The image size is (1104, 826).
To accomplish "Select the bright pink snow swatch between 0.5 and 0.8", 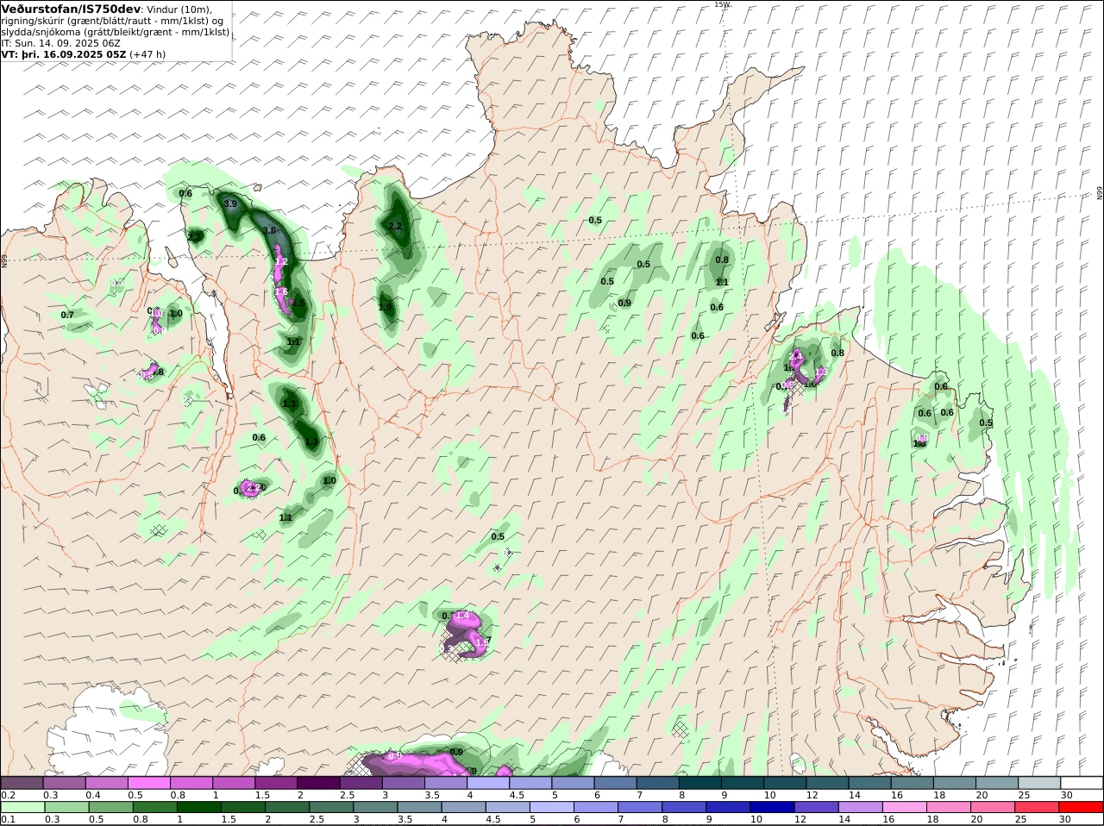I will point(148,783).
